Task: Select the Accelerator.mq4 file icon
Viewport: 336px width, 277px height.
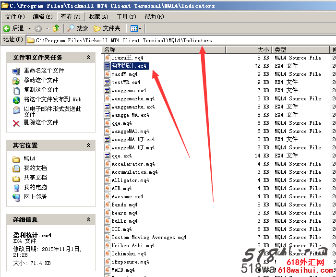Action: tap(107, 164)
